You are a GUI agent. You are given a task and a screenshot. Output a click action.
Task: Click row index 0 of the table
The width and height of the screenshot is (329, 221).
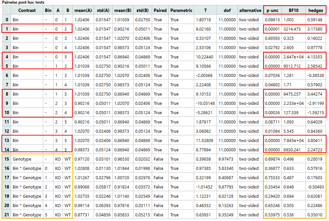(x=7, y=20)
